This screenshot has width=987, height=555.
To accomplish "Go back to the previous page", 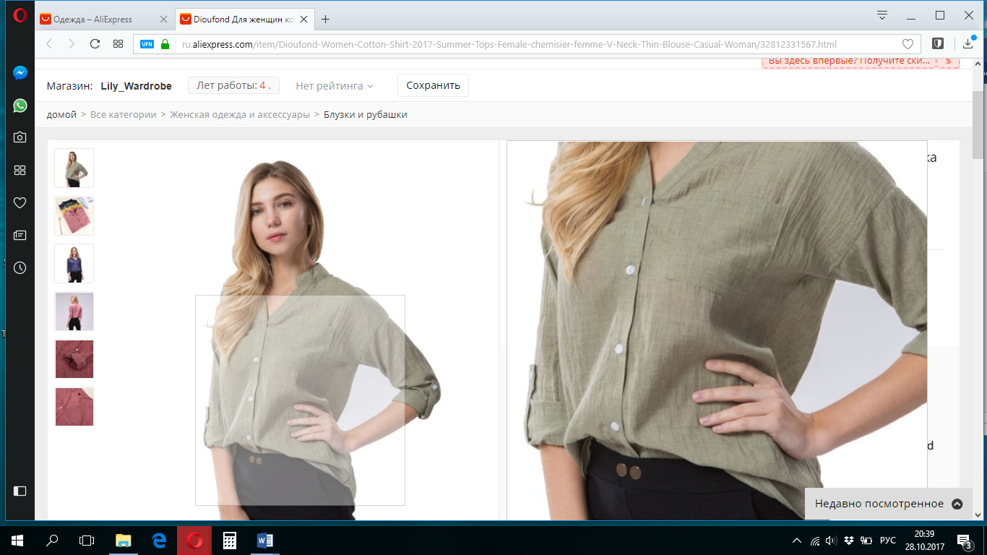I will click(49, 44).
